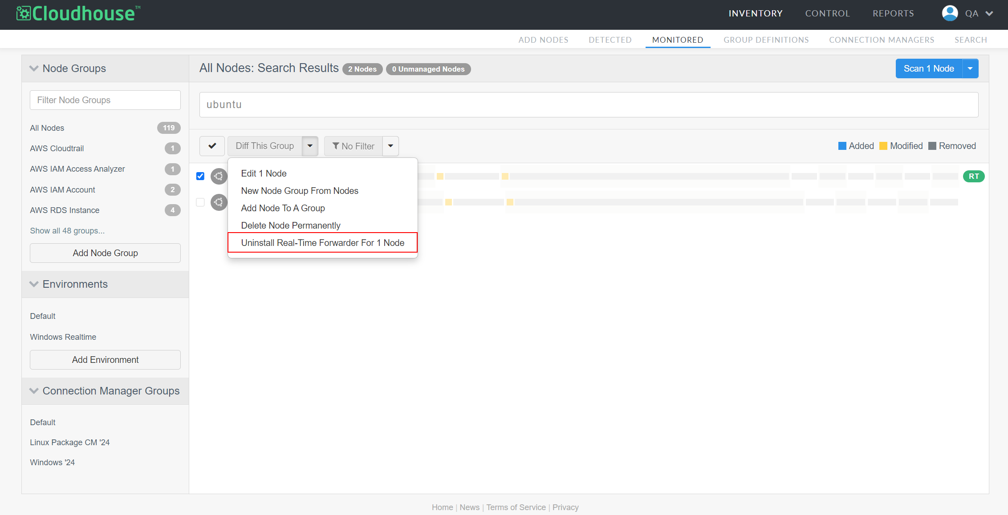Open the QA account dropdown chevron
The height and width of the screenshot is (515, 1008).
coord(989,13)
